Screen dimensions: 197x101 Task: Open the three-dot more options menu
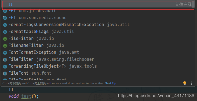point(191,83)
